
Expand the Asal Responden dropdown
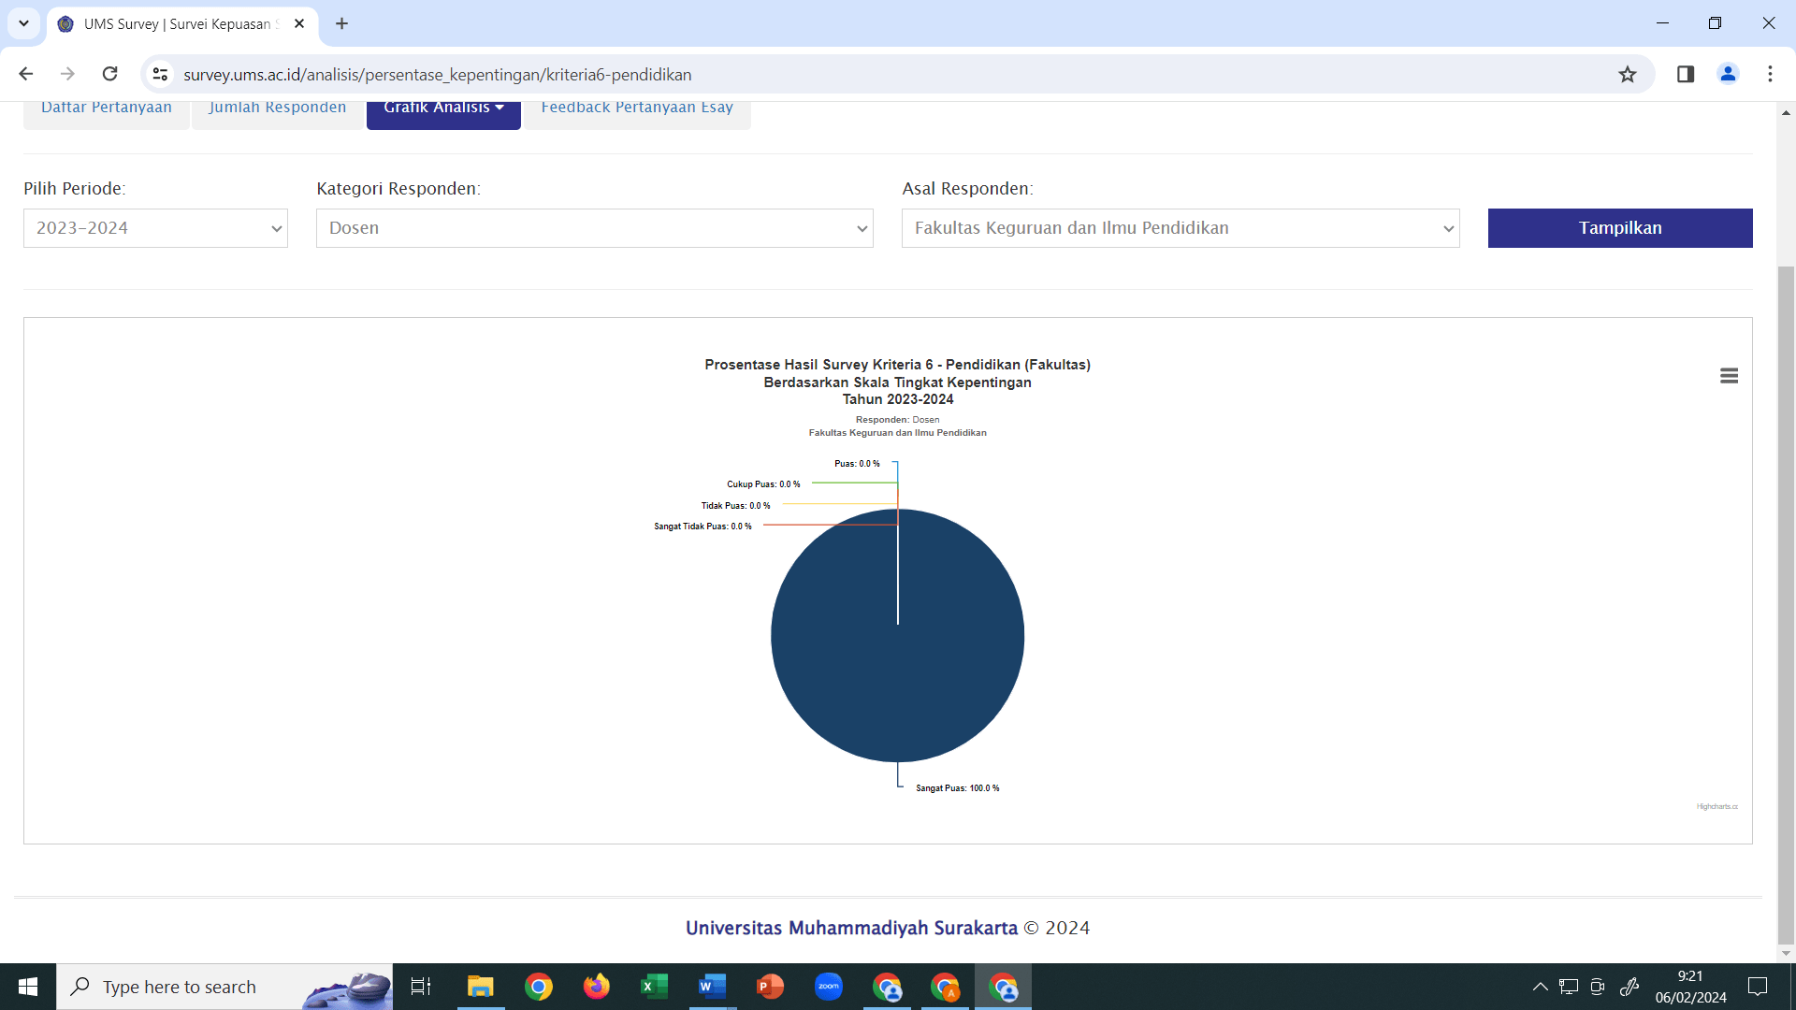(x=1180, y=228)
